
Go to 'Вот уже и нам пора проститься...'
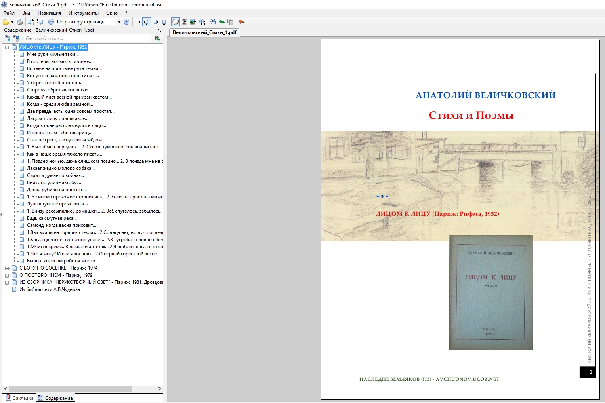point(63,76)
